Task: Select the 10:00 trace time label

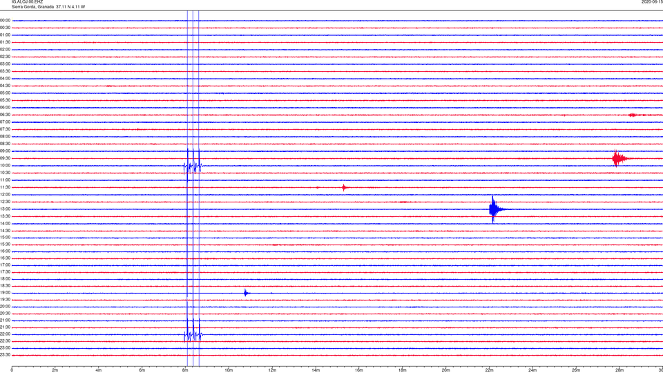Action: (x=5, y=165)
